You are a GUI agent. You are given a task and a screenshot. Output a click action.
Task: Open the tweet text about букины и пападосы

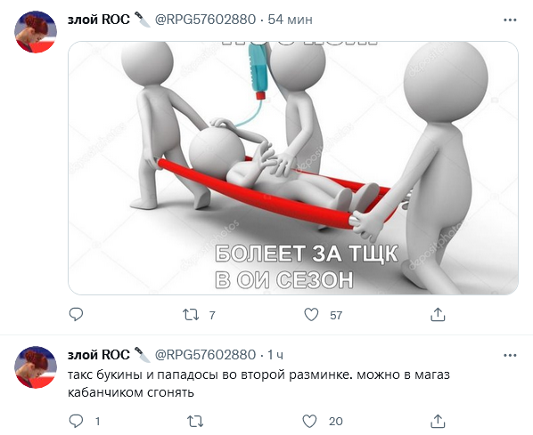(x=258, y=383)
